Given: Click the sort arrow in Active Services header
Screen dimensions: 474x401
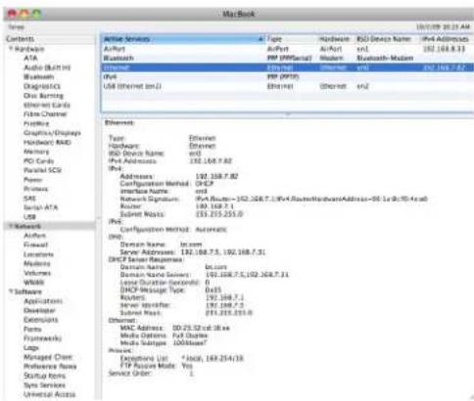Looking at the screenshot, I should click(x=261, y=39).
